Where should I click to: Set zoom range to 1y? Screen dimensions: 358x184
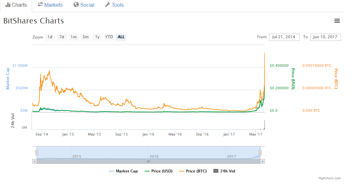[x=97, y=37]
